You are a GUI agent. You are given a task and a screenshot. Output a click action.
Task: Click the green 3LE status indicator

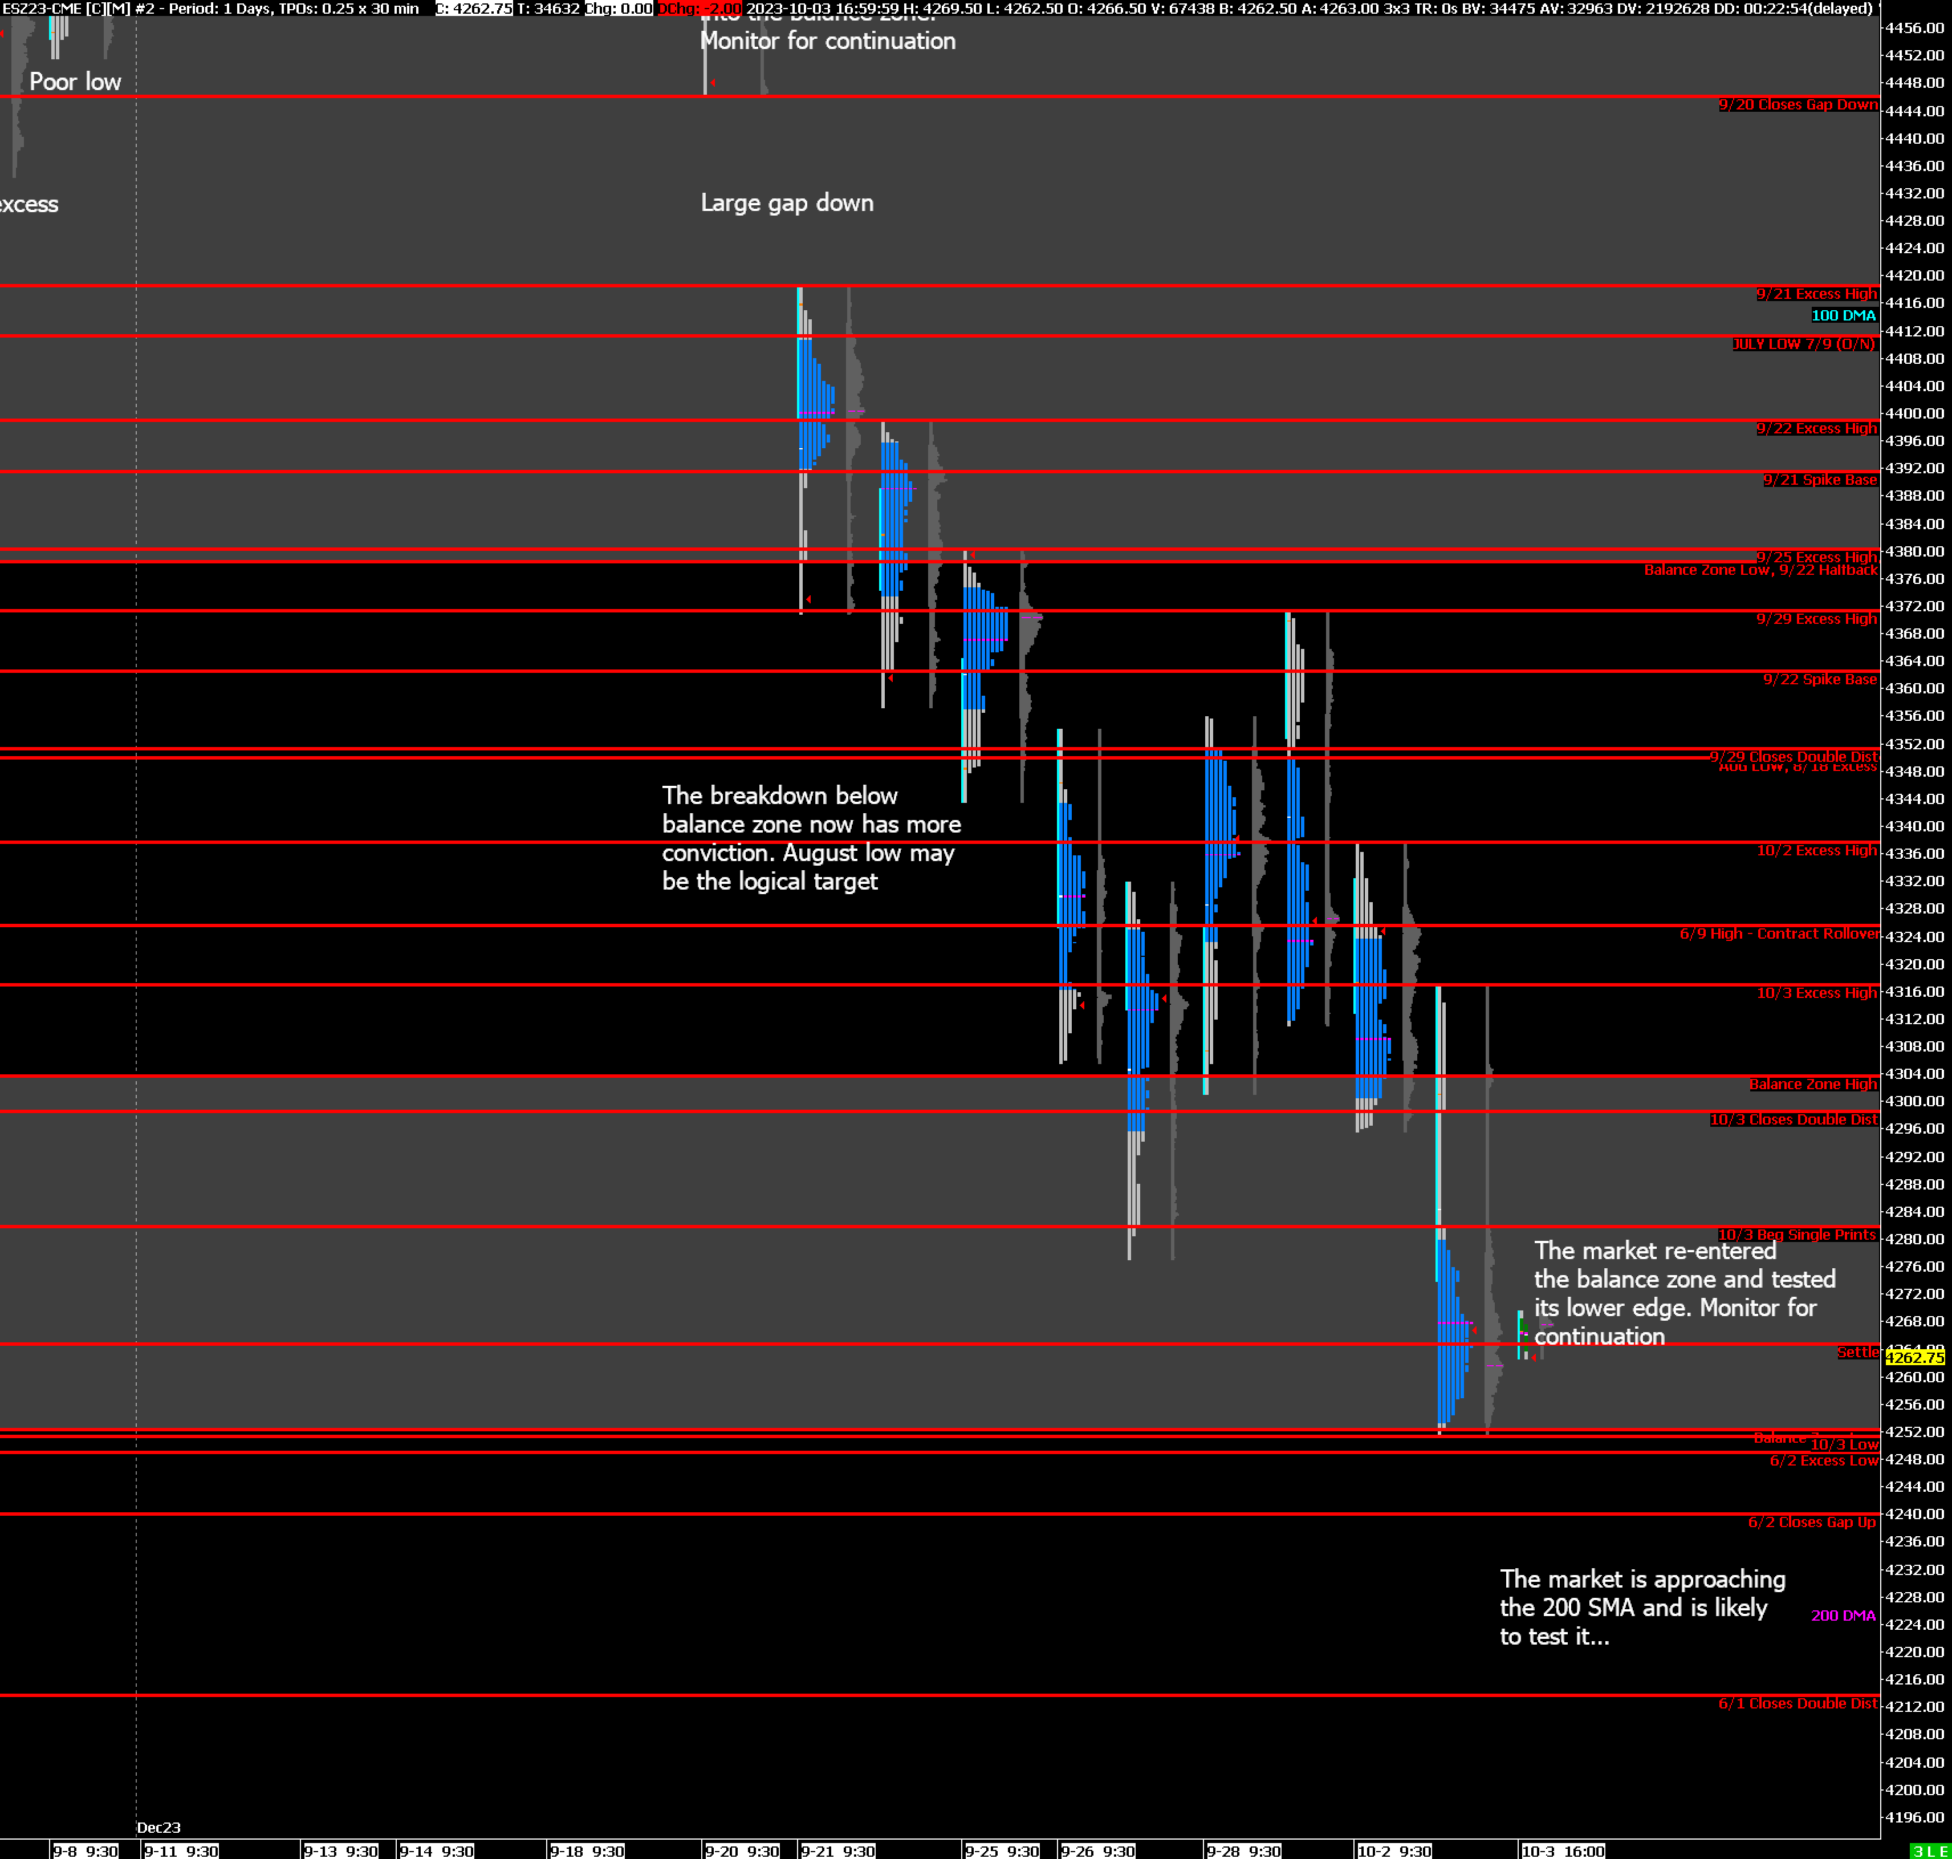(1930, 1851)
